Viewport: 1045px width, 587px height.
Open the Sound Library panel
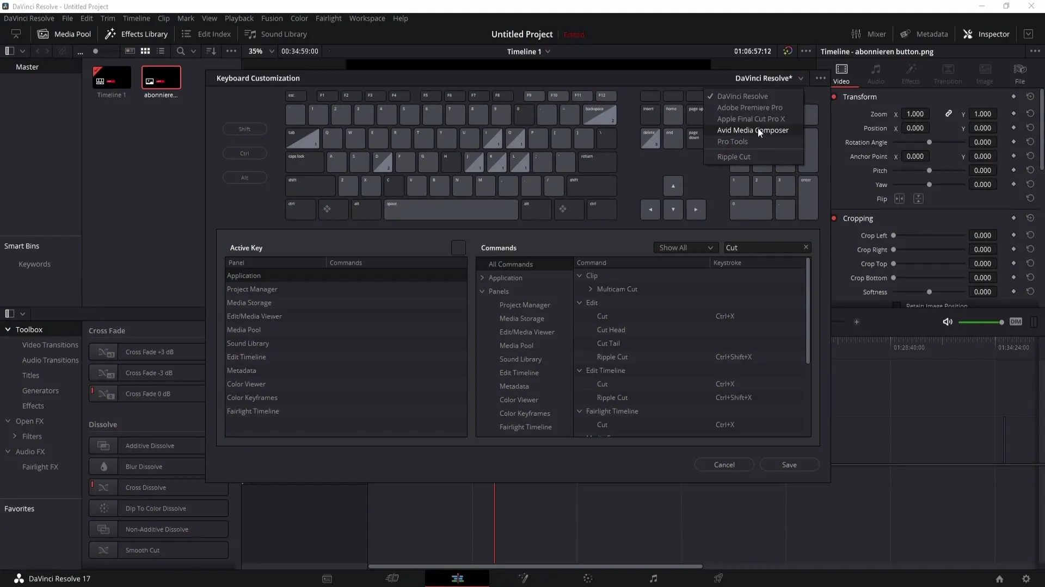click(276, 34)
